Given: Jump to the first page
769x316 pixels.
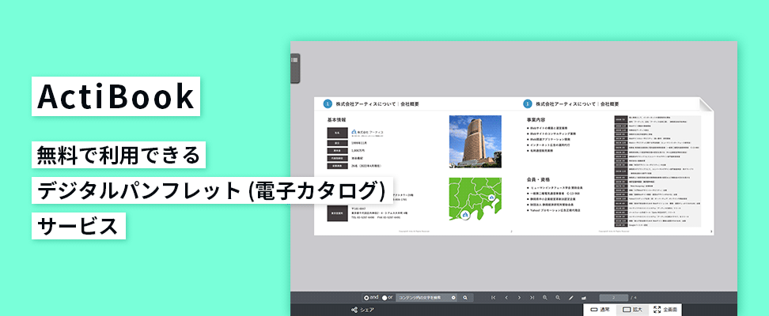Looking at the screenshot, I should 494,297.
